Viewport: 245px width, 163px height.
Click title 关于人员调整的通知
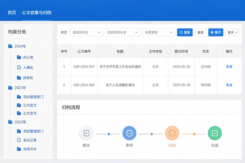point(120,85)
